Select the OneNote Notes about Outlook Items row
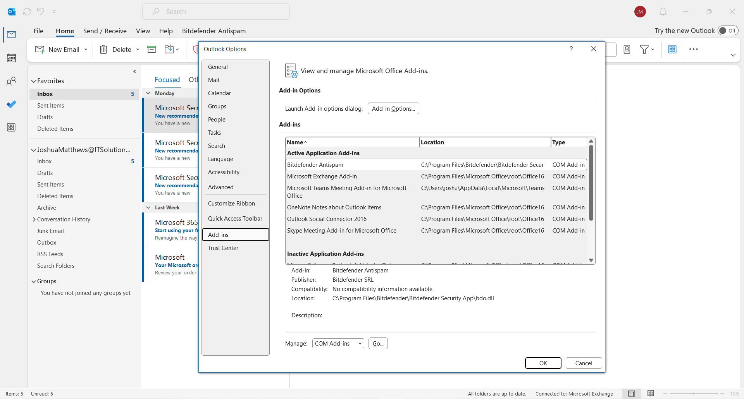 [436, 207]
